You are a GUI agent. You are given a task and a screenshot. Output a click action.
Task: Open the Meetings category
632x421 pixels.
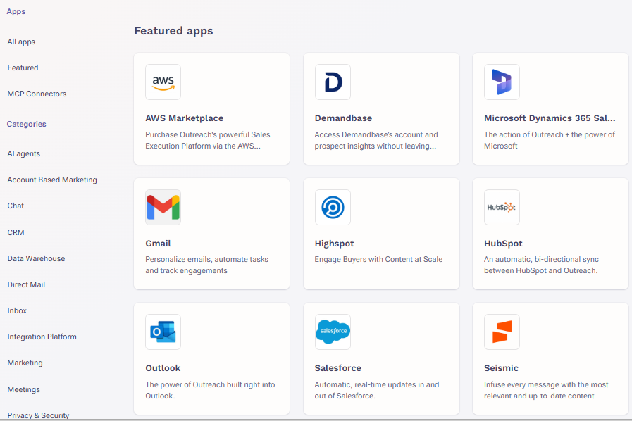pyautogui.click(x=23, y=389)
